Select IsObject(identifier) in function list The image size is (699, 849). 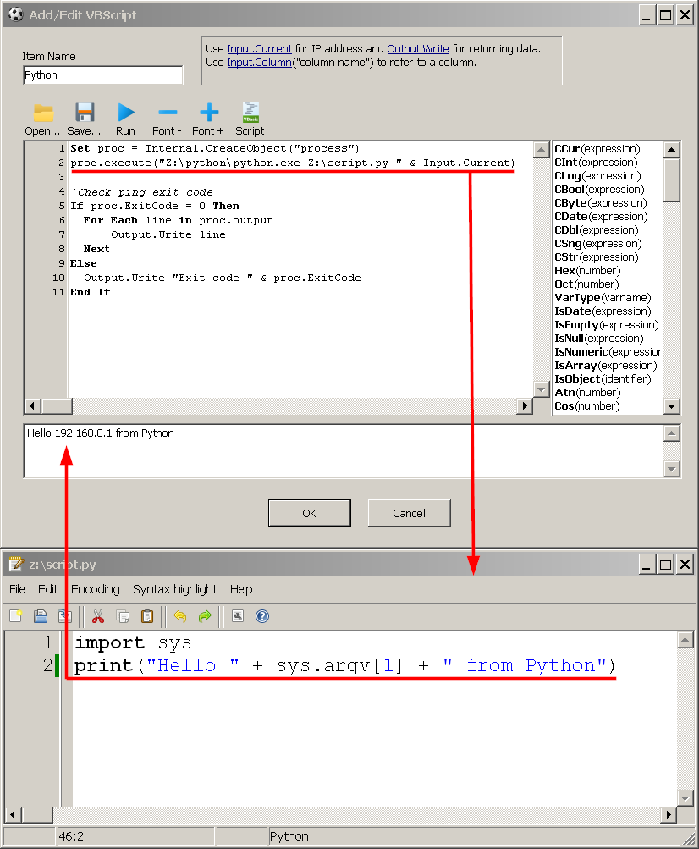coord(602,378)
